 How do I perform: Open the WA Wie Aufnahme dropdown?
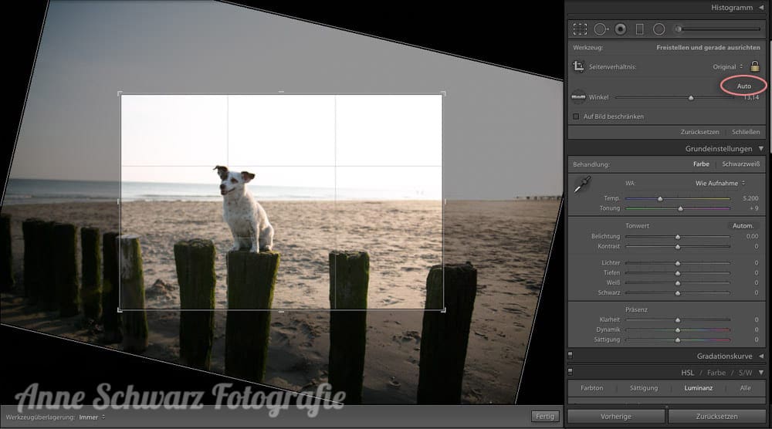tap(720, 183)
